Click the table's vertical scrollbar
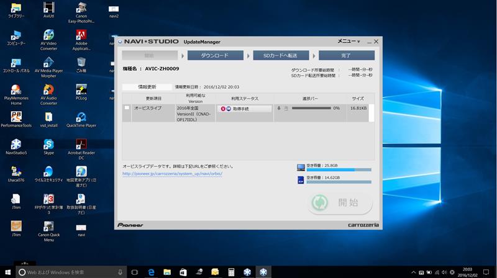Screen dimensions: 497x278 372,113
